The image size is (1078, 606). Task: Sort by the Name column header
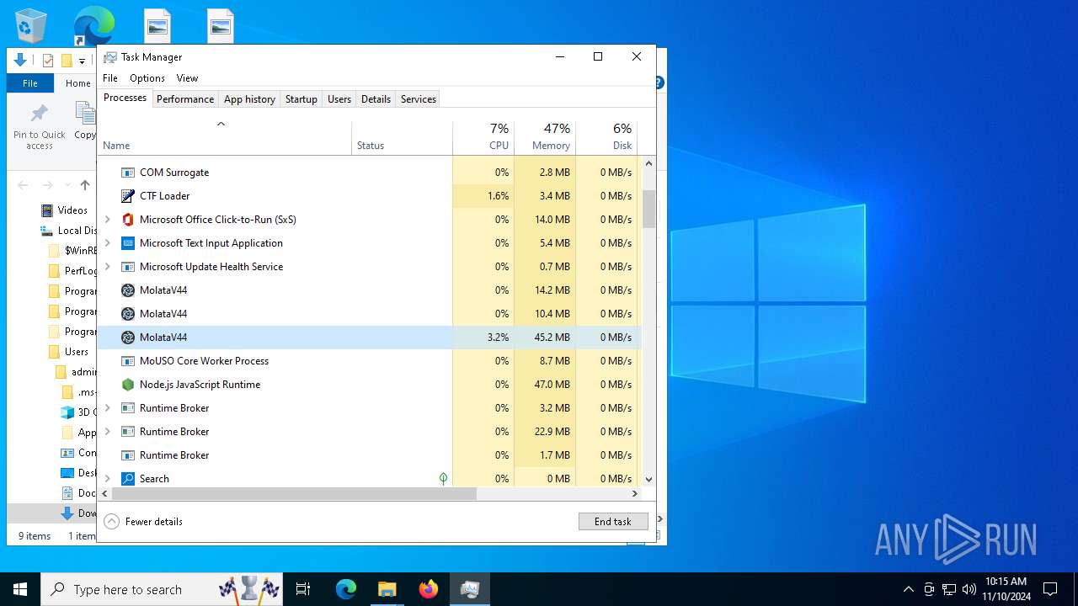(225, 138)
